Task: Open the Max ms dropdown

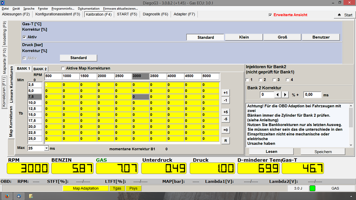Action: [x=46, y=148]
